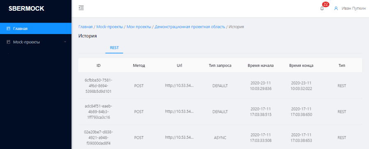
Task: Select ID cell starting with 6cfbba50-7581
Action: click(x=98, y=86)
